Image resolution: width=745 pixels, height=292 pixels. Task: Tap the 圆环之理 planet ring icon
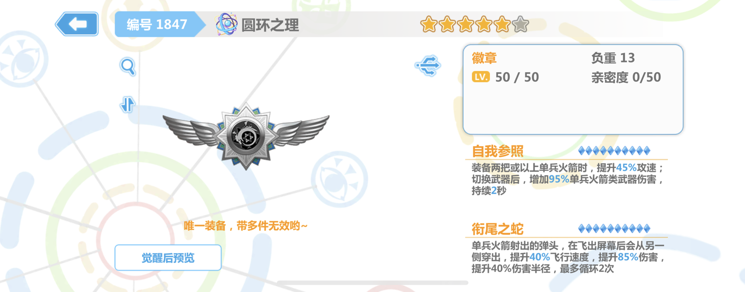[226, 24]
